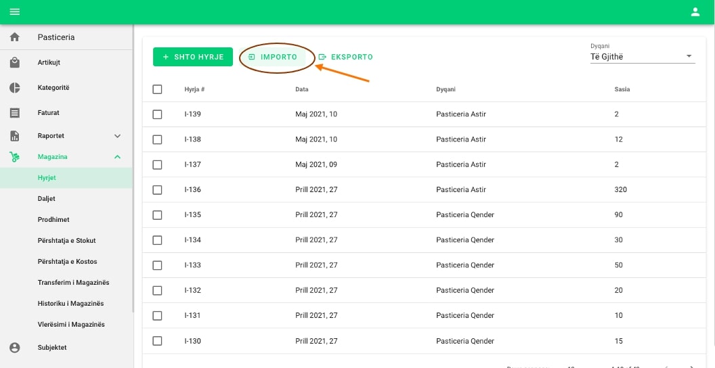Click the Shto Hyrje button
Viewport: 715px width, 368px height.
tap(193, 57)
